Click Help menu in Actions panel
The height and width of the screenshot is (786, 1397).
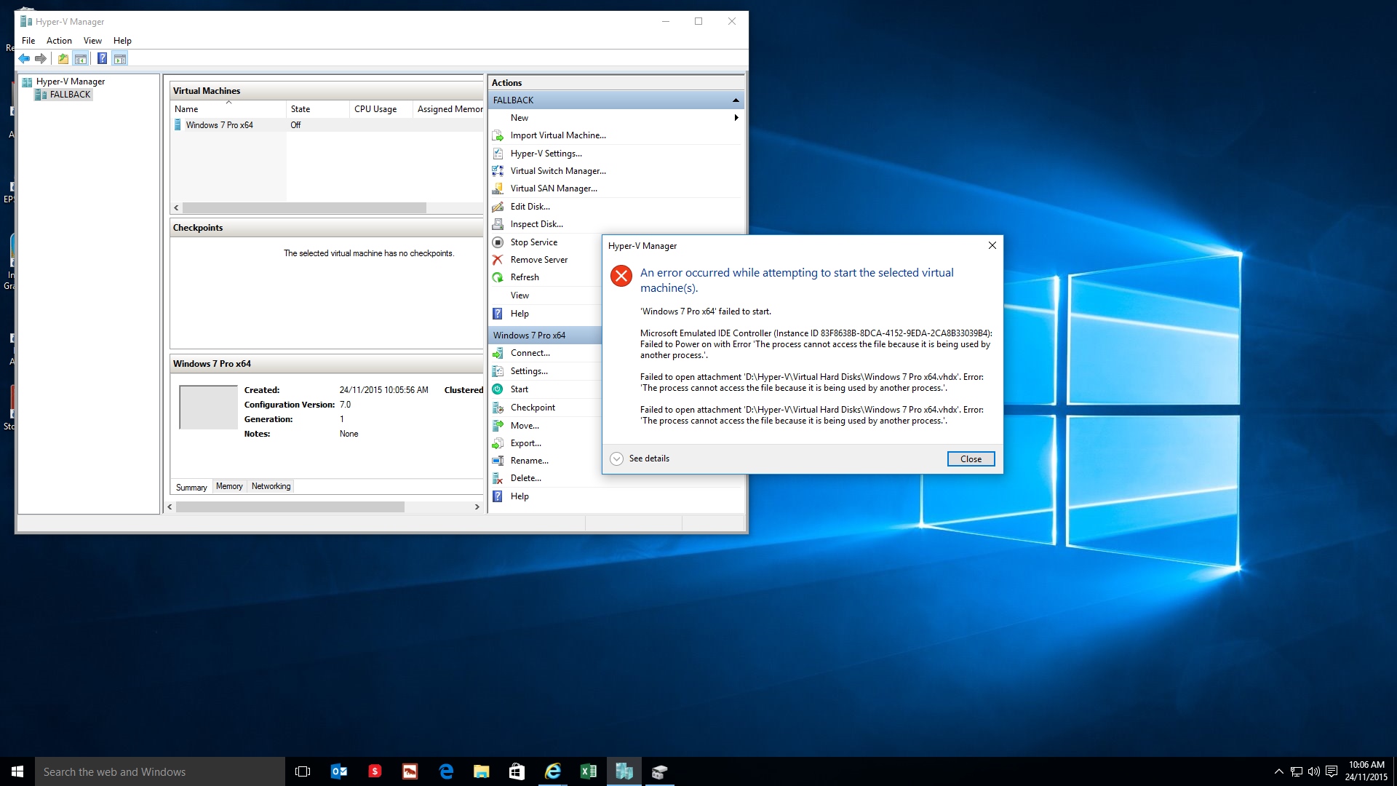519,496
